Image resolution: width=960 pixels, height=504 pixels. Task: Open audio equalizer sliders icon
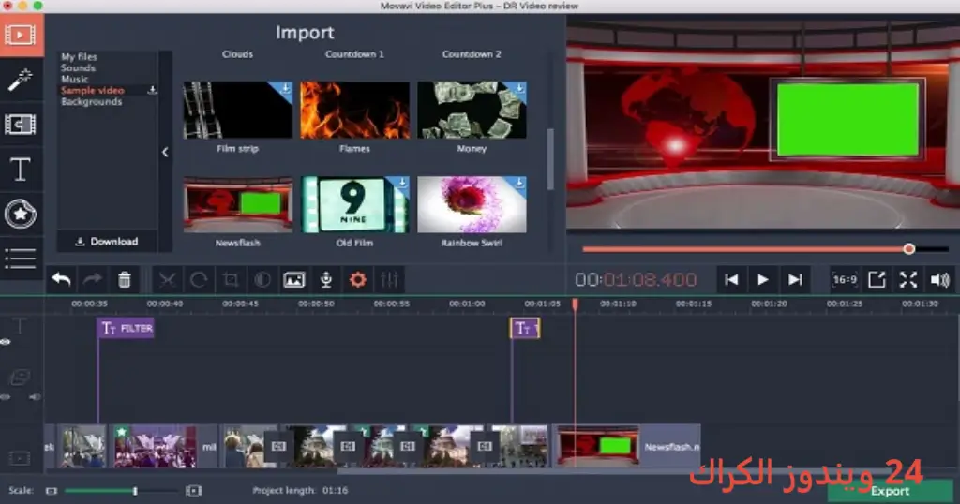(x=389, y=279)
